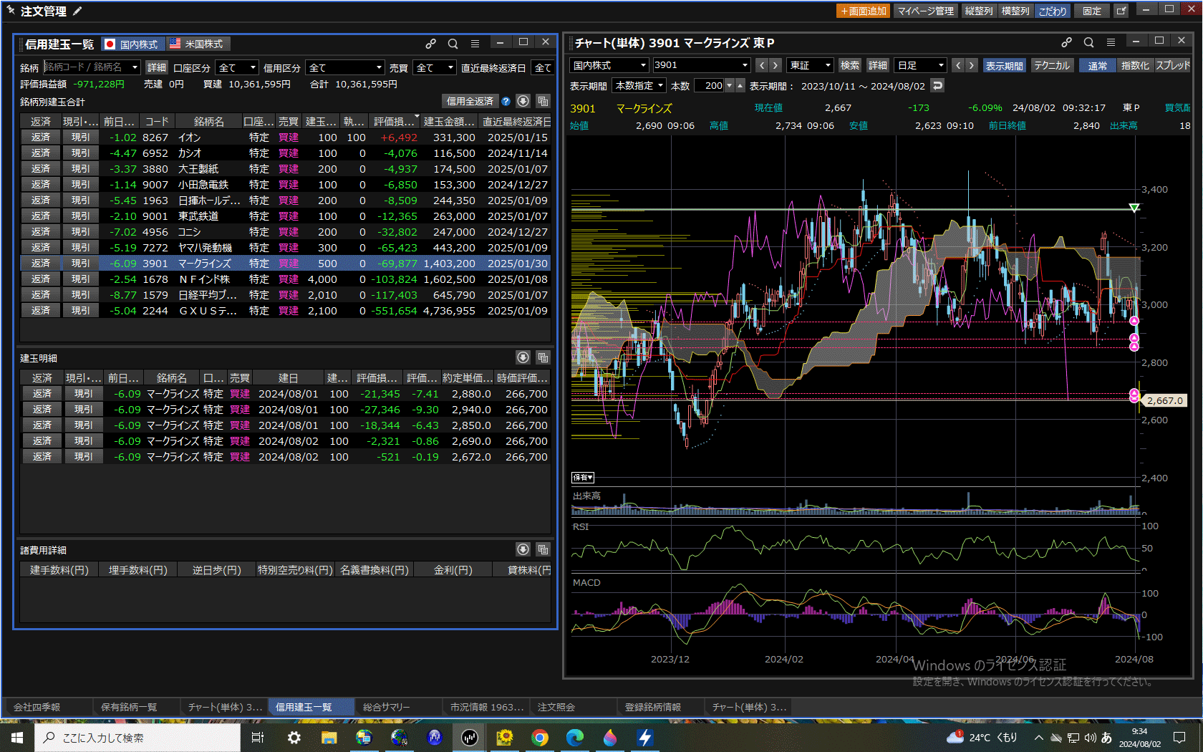This screenshot has width=1203, height=752.
Task: Open search icon in chart panel header
Action: [1088, 43]
